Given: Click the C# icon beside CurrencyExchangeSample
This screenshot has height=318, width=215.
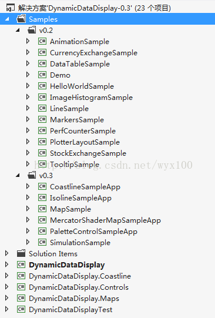Looking at the screenshot, I should point(42,52).
